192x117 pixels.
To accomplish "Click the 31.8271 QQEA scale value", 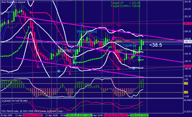I will tap(188, 112).
